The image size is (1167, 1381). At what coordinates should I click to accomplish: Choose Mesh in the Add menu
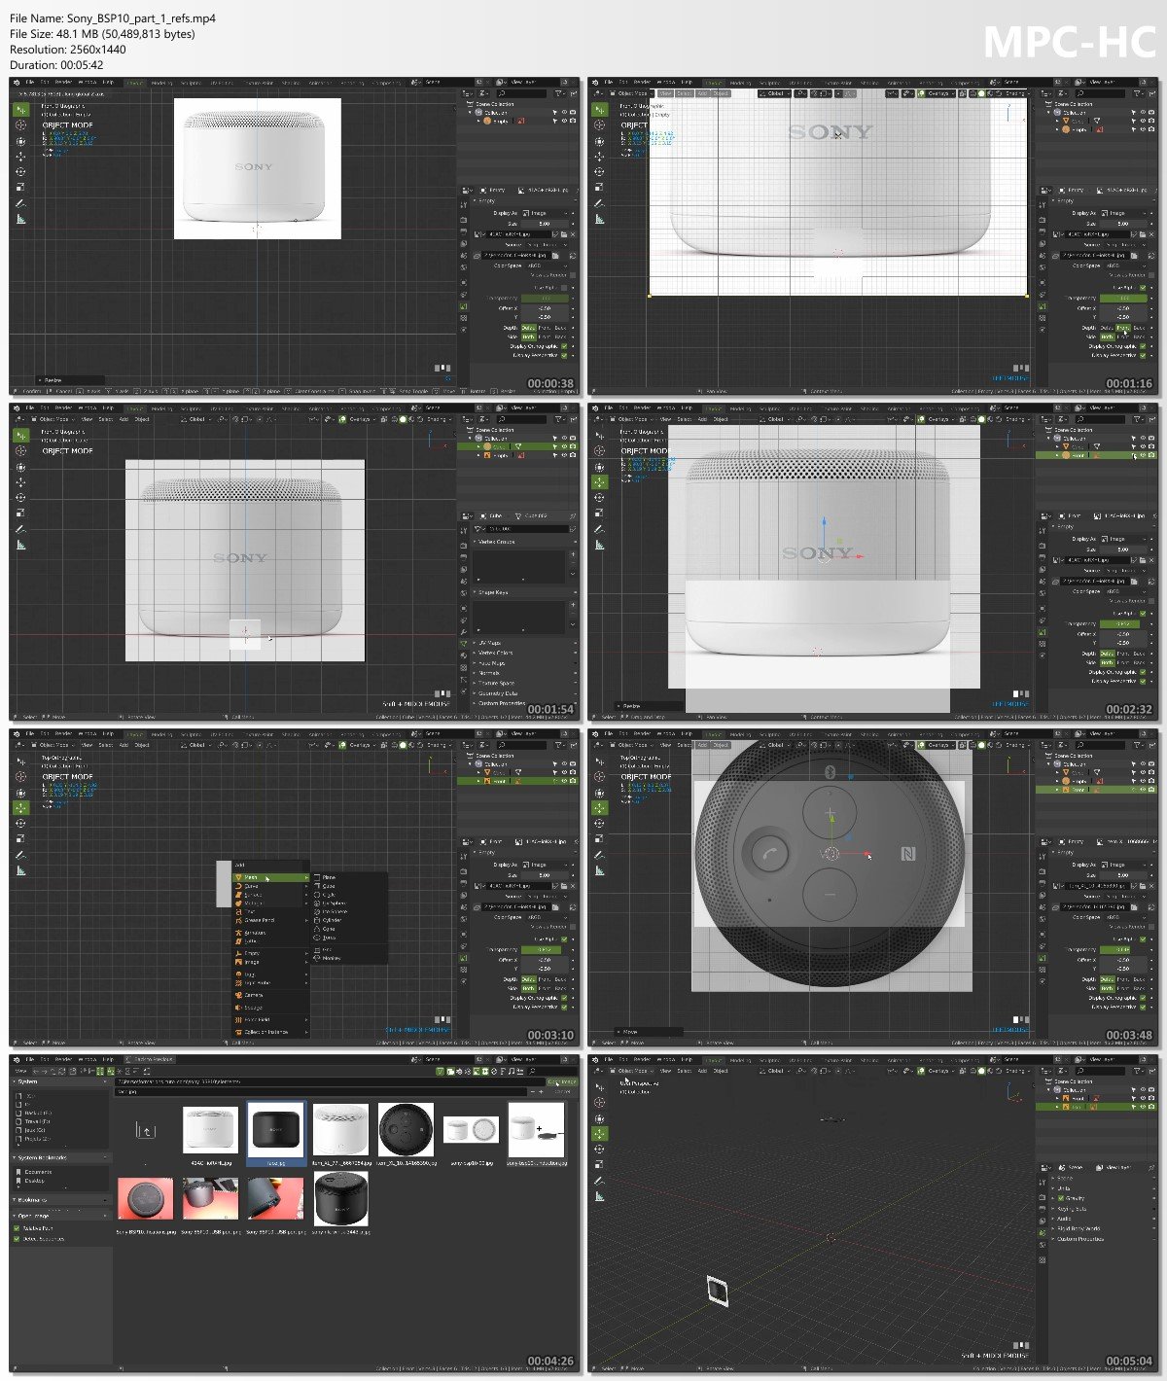pos(270,877)
